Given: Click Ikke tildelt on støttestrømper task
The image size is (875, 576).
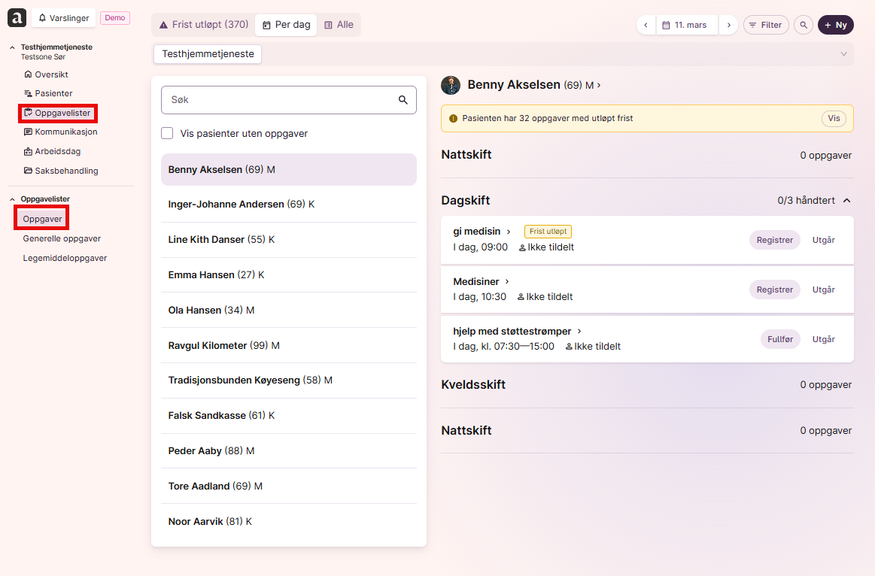Looking at the screenshot, I should tap(593, 346).
